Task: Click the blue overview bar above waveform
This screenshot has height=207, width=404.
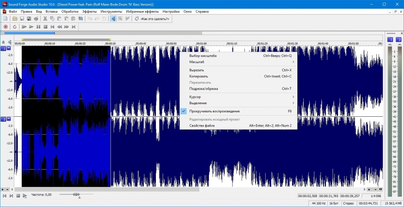Action: (x=29, y=33)
